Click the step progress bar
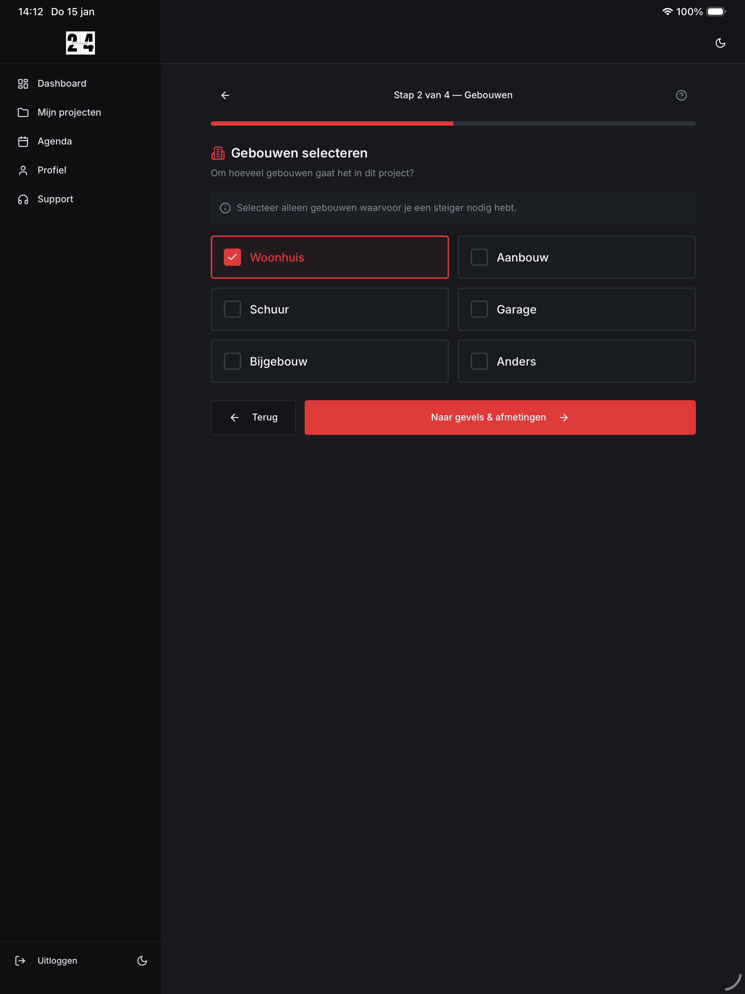 (453, 124)
